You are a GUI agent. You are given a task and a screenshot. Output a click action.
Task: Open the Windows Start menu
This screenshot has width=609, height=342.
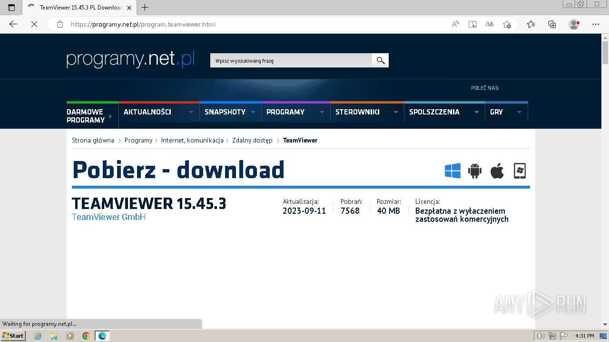click(x=13, y=336)
